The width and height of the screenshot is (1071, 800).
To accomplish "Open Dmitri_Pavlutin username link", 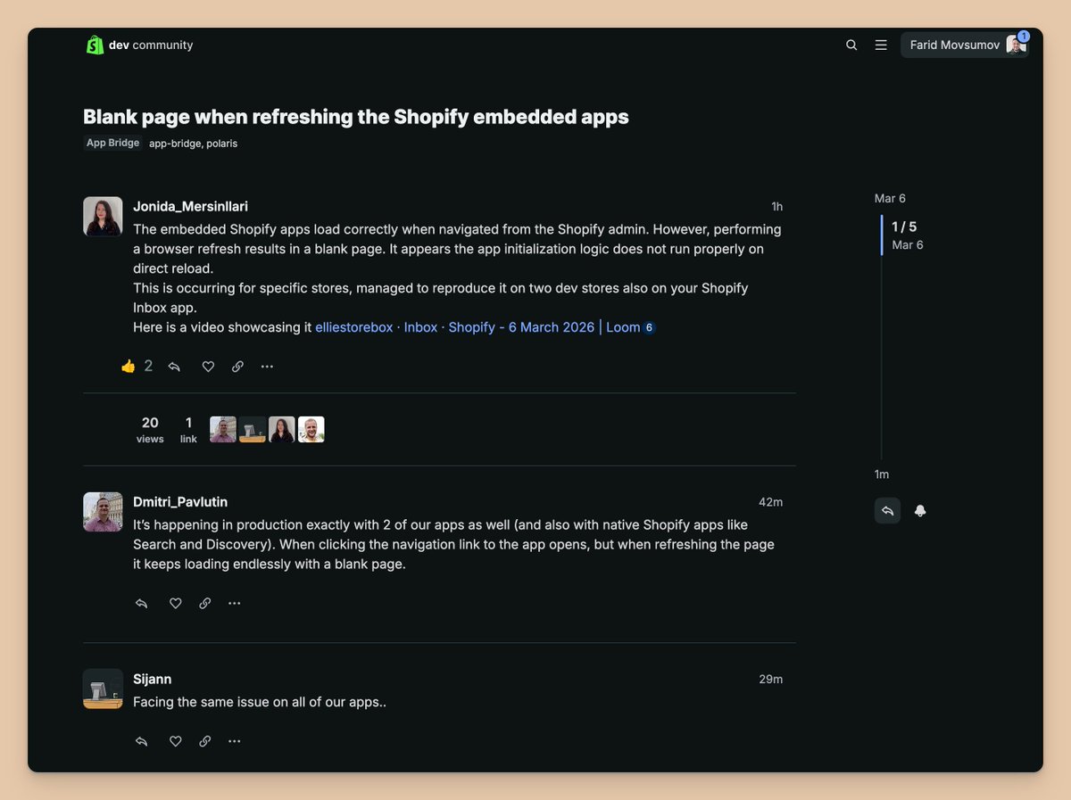I will (x=180, y=502).
